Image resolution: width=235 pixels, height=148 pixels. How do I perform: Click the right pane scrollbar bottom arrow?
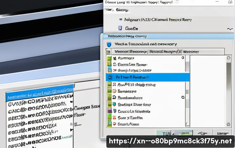[228, 124]
